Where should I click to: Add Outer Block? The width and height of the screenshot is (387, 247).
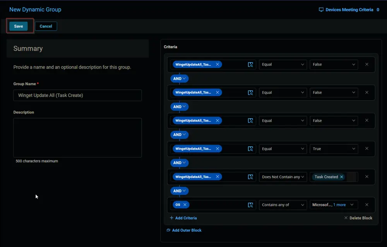pyautogui.click(x=184, y=230)
